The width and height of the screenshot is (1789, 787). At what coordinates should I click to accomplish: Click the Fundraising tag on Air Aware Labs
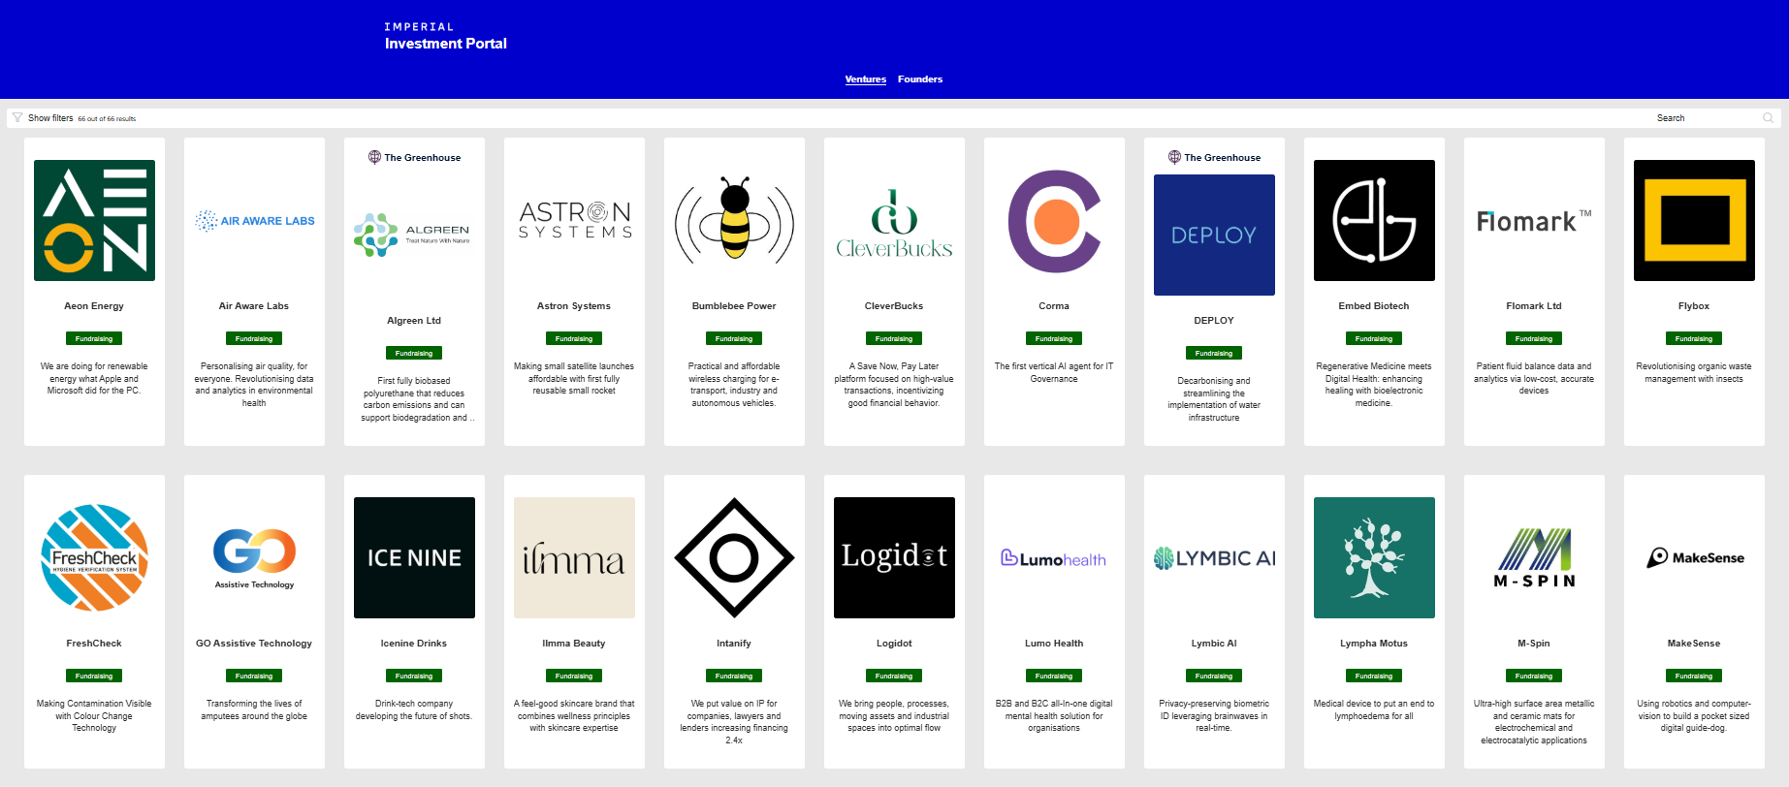click(x=254, y=338)
